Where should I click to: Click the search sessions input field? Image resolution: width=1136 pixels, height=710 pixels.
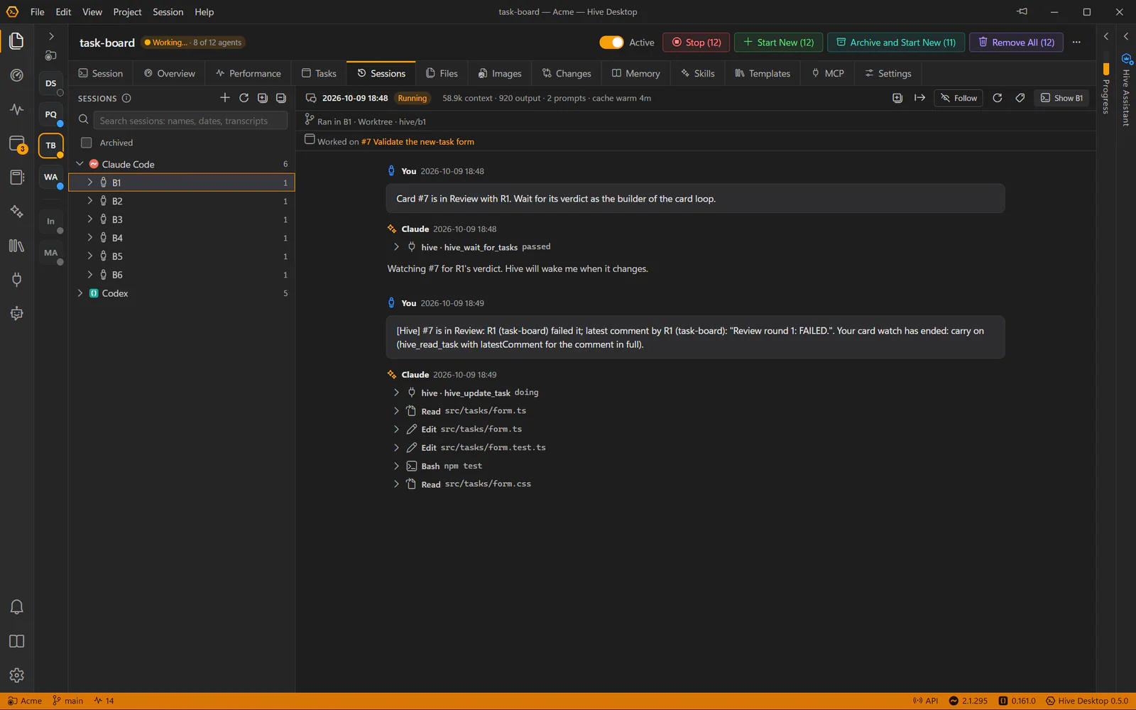pyautogui.click(x=190, y=120)
